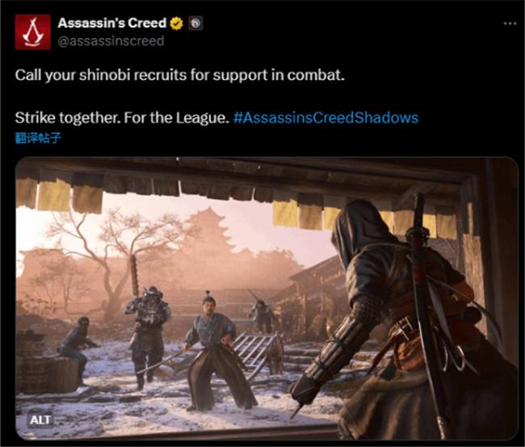Viewport: 525px width, 447px height.
Task: Click the distant fighter on the steps
Action: (261, 315)
